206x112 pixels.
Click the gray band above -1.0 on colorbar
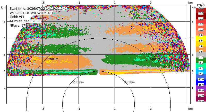click(201, 55)
